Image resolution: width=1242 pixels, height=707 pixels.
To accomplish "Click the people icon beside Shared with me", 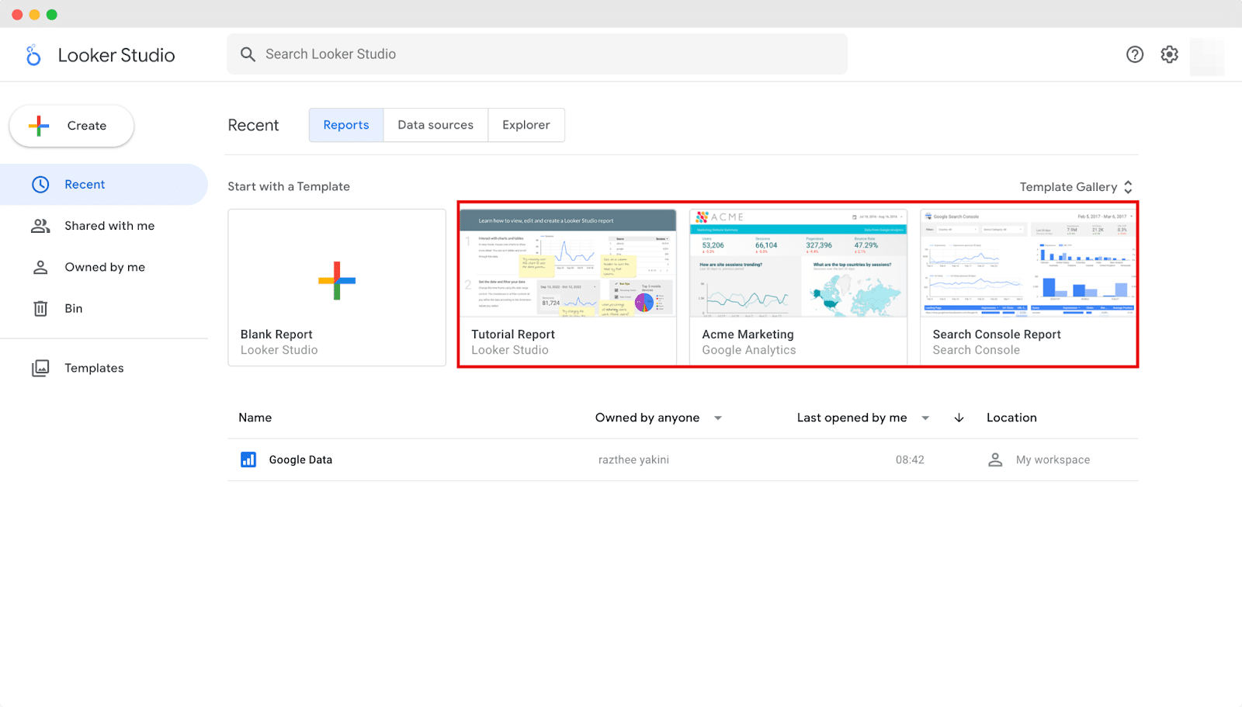I will tap(40, 226).
